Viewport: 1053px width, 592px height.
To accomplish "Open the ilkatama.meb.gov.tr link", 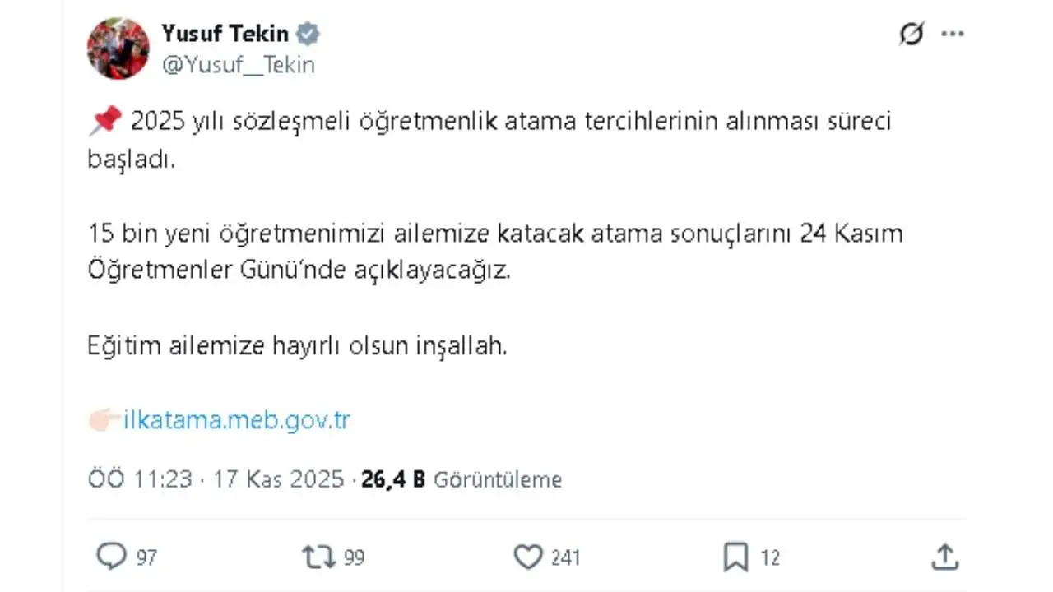I will [x=236, y=419].
